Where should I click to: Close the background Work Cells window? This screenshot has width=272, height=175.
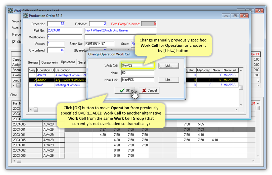tap(259, 11)
